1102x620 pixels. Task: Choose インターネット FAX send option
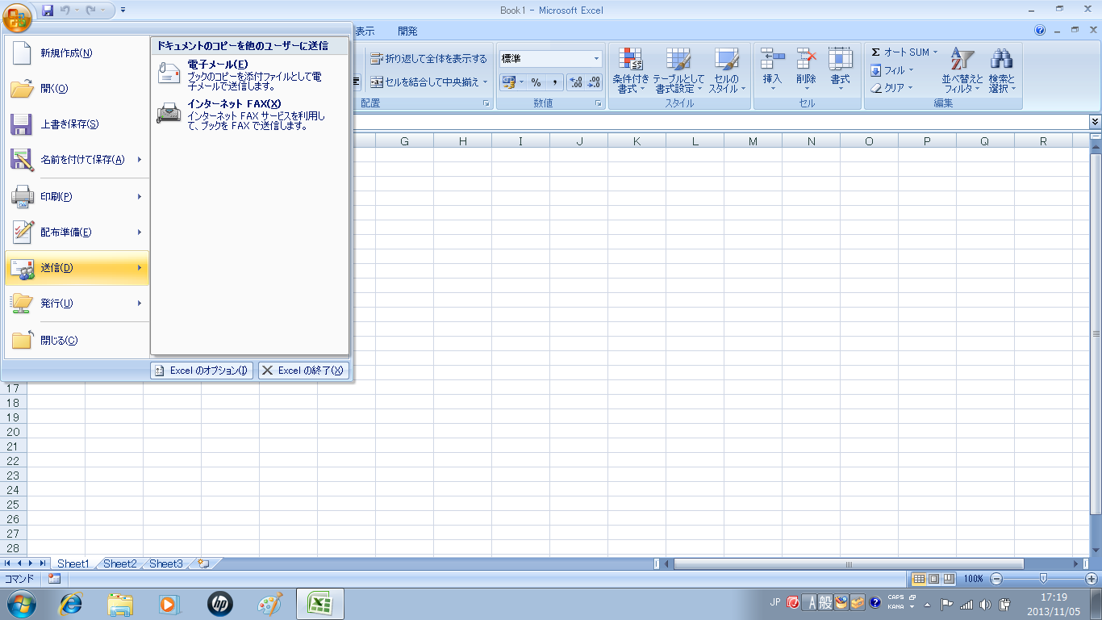234,103
